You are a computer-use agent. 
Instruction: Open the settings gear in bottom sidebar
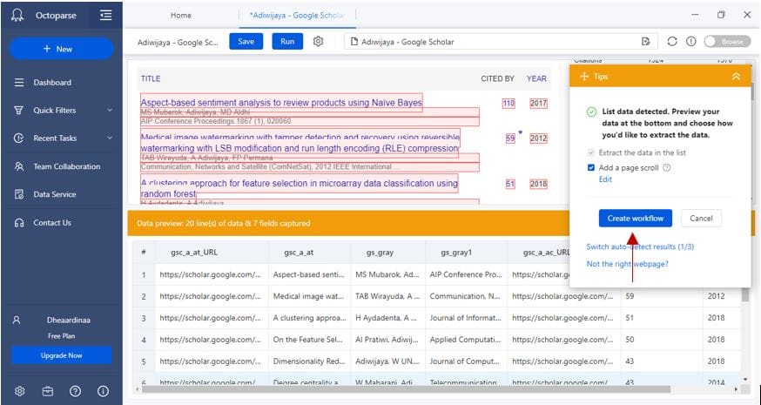[19, 391]
